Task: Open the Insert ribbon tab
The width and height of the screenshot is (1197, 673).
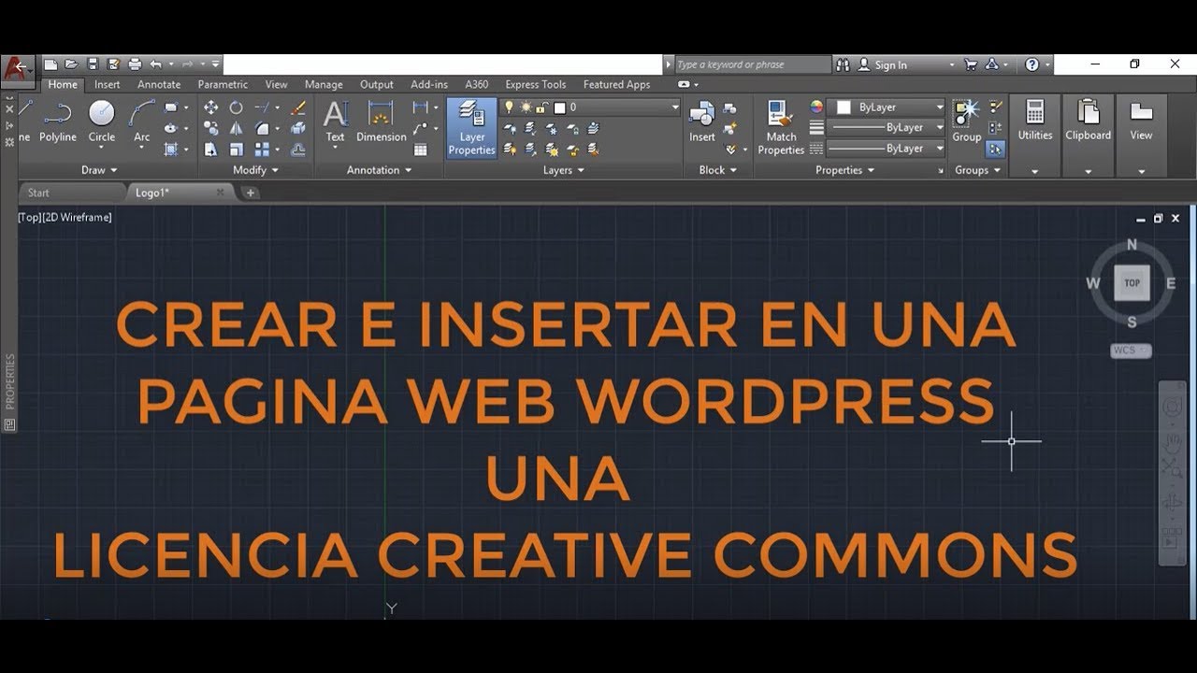Action: click(107, 84)
